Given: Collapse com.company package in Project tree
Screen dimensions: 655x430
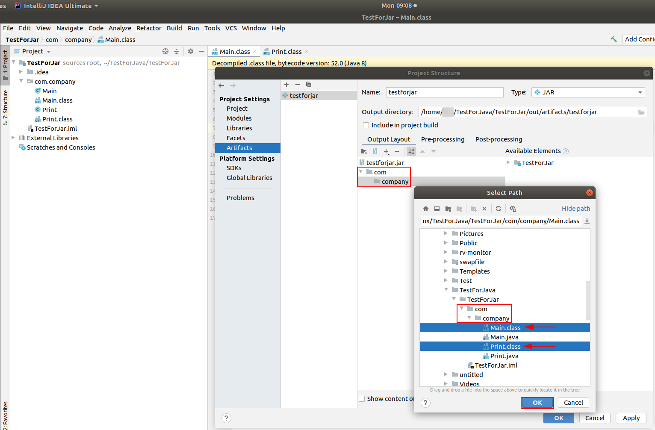Looking at the screenshot, I should pyautogui.click(x=21, y=81).
